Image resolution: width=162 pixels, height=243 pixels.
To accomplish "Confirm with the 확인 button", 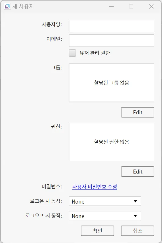I will tap(97, 231).
